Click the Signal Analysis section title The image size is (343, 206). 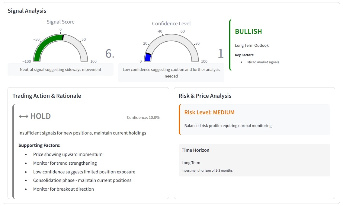[27, 11]
